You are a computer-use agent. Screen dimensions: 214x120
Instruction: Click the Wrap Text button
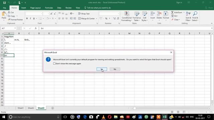pos(84,14)
